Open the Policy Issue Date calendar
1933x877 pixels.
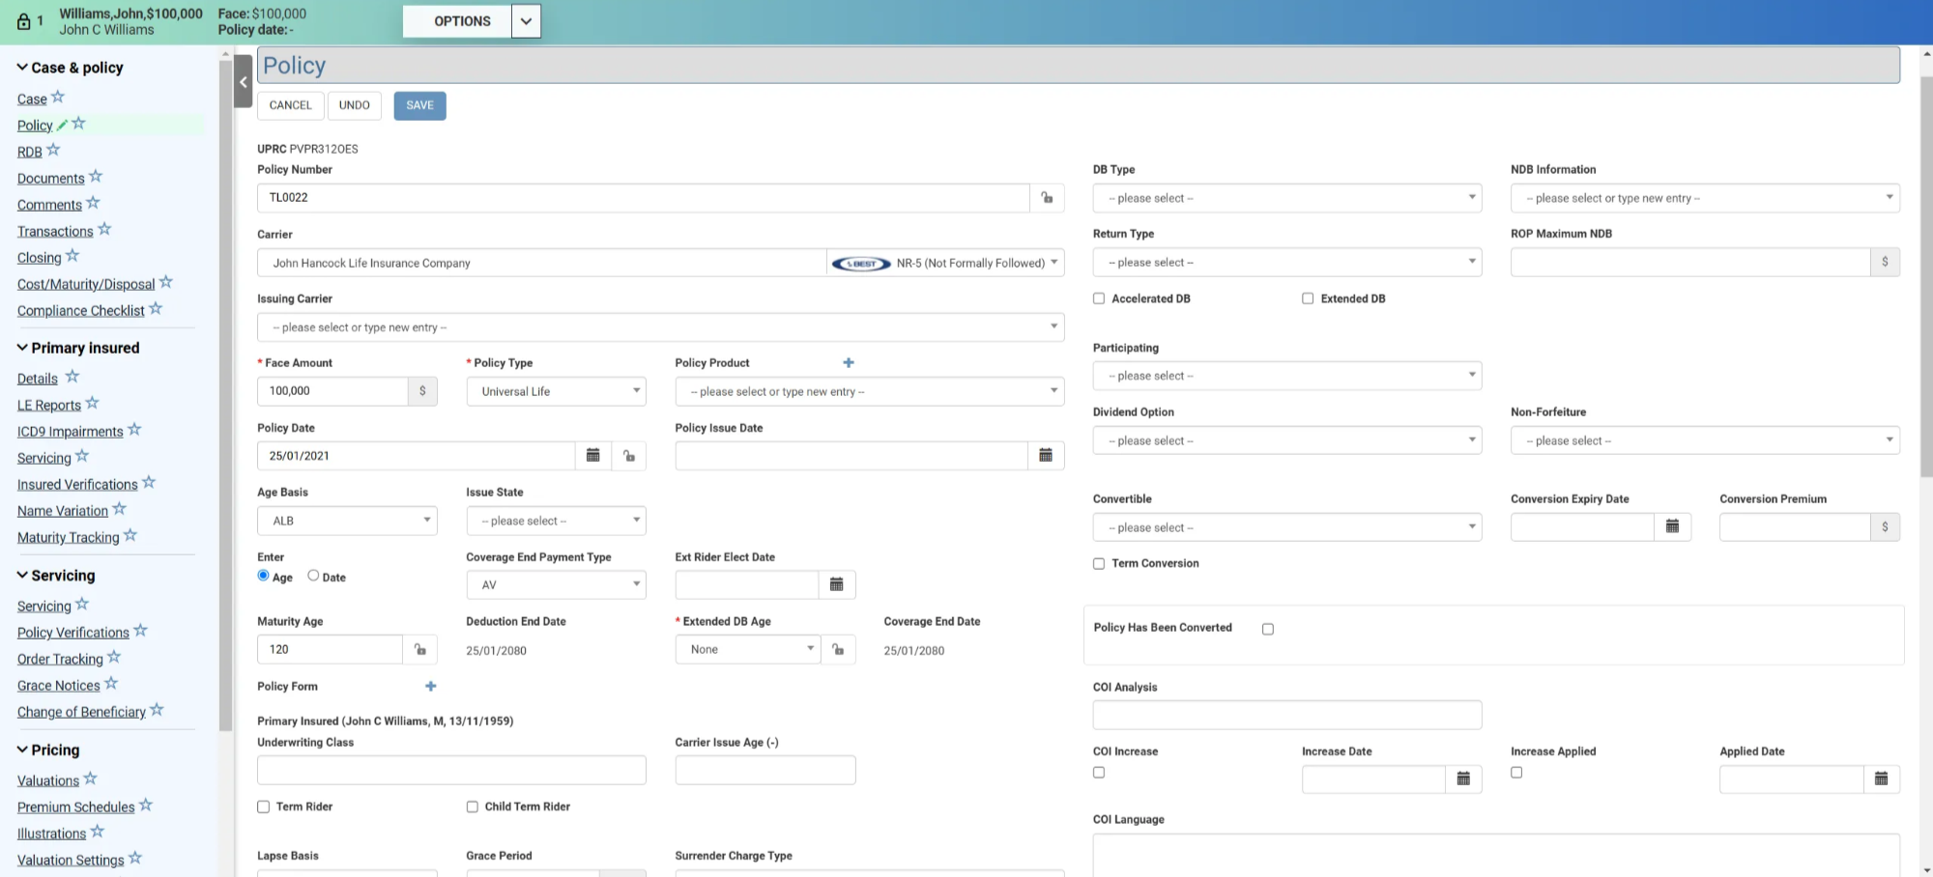point(1045,456)
